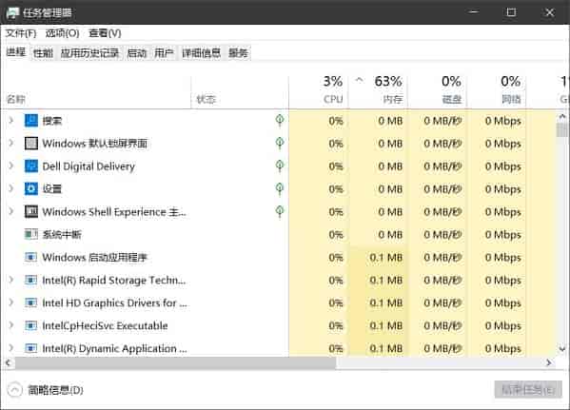Expand Intel HD Graphics Drivers group
This screenshot has width=570, height=410.
(x=10, y=303)
